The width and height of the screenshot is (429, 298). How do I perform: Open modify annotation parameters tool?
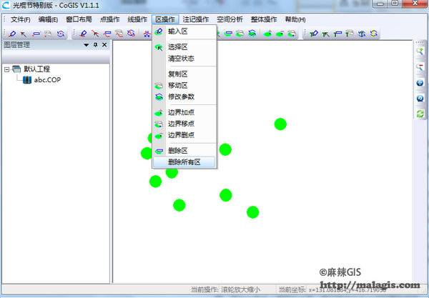pos(362,34)
